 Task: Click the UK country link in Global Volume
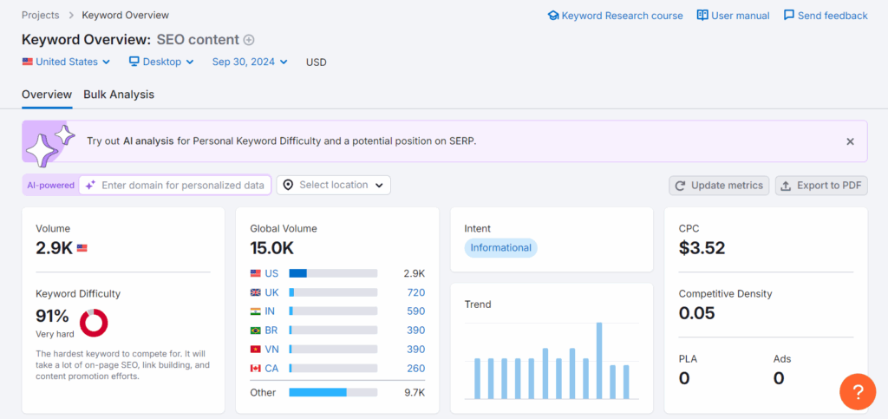point(271,292)
